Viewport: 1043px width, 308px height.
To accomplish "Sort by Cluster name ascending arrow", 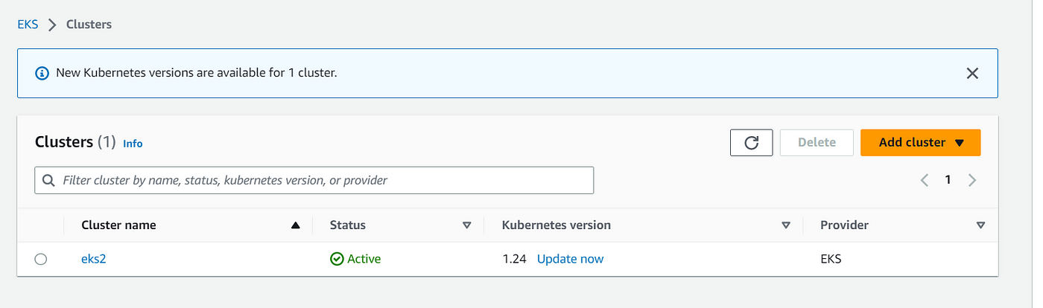I will 296,225.
